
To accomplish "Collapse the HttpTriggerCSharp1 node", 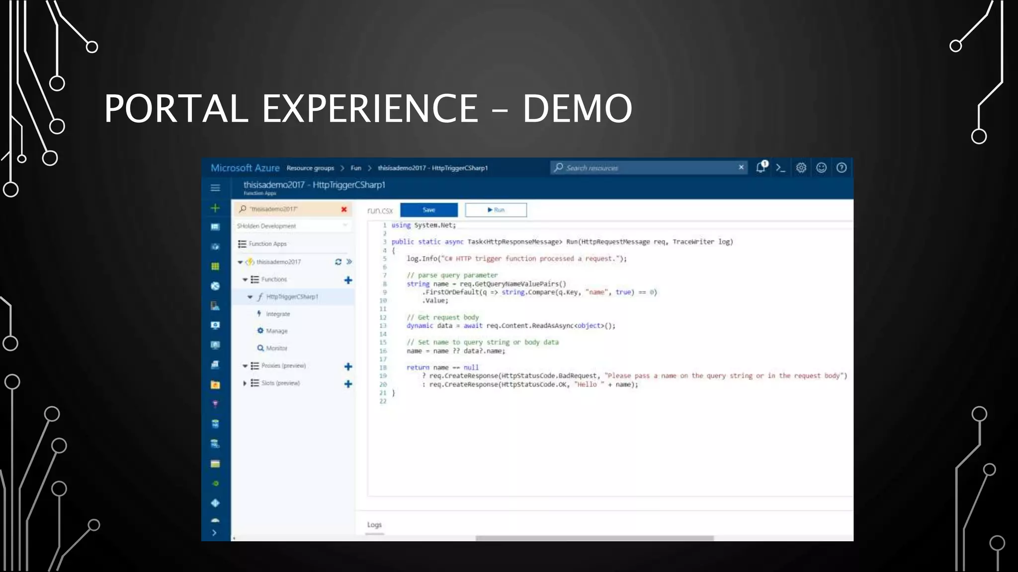I will 250,297.
